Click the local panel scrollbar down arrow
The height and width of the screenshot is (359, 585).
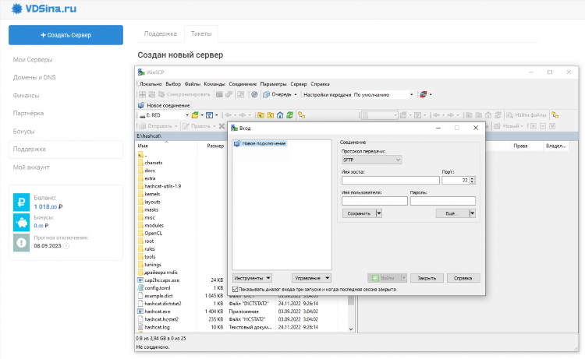click(351, 329)
